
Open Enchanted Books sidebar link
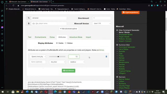(126, 34)
